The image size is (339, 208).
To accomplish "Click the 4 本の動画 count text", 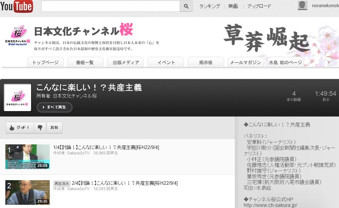I will (294, 96).
